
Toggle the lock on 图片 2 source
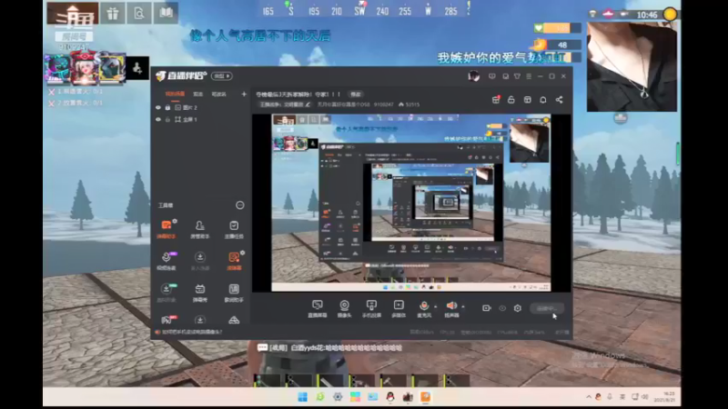click(167, 107)
